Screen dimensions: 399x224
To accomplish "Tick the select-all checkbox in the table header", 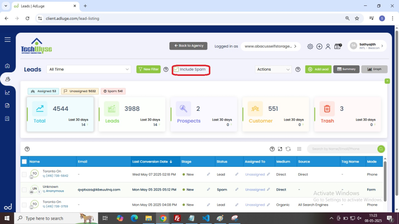I will (x=24, y=162).
